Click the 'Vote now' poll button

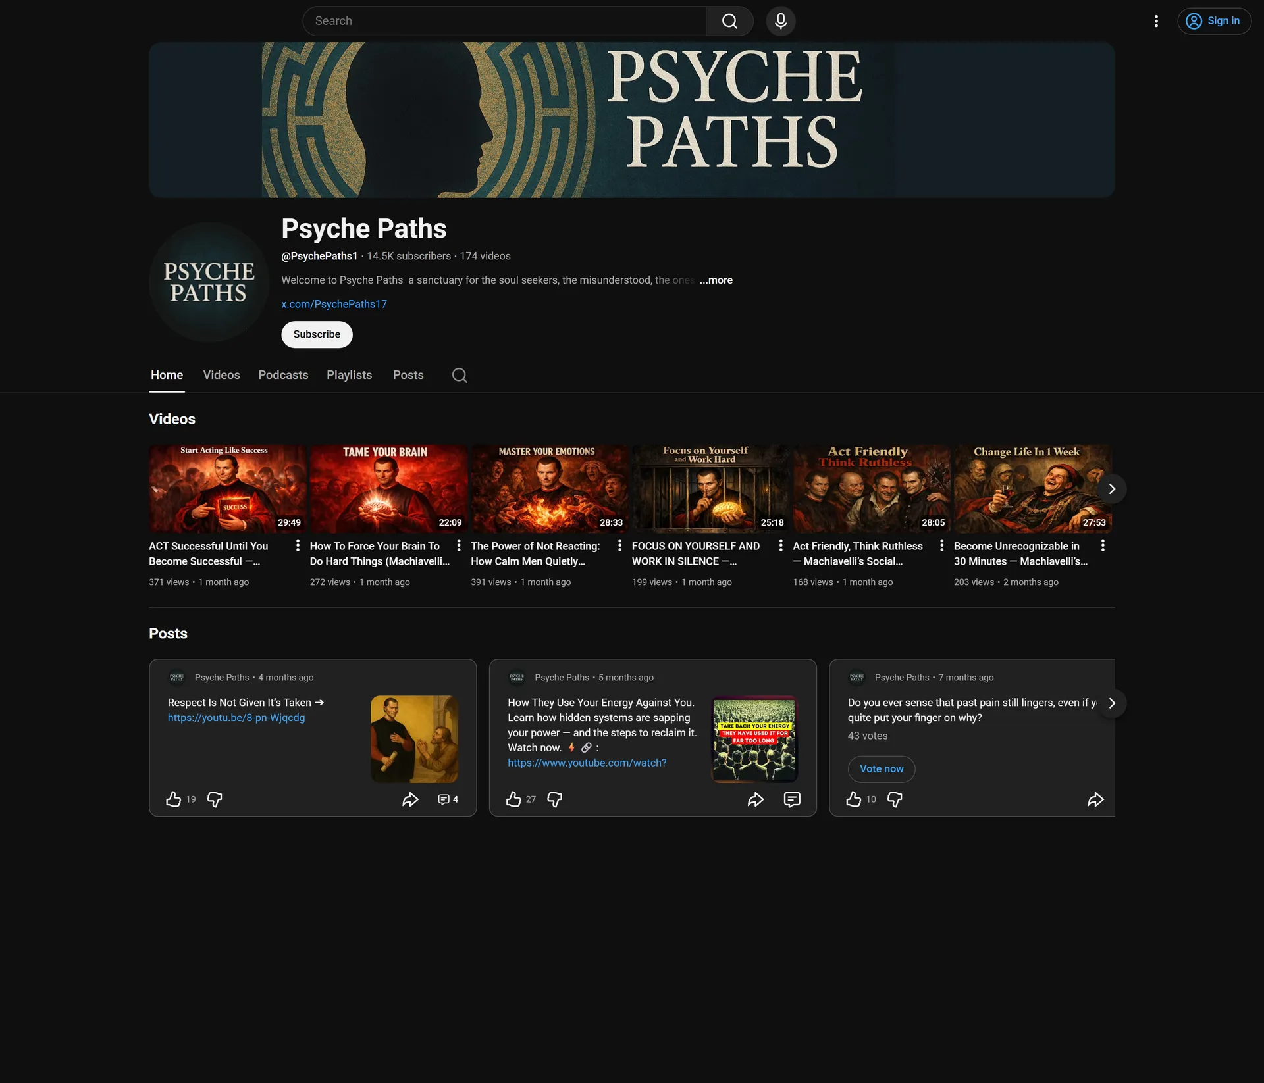point(882,769)
